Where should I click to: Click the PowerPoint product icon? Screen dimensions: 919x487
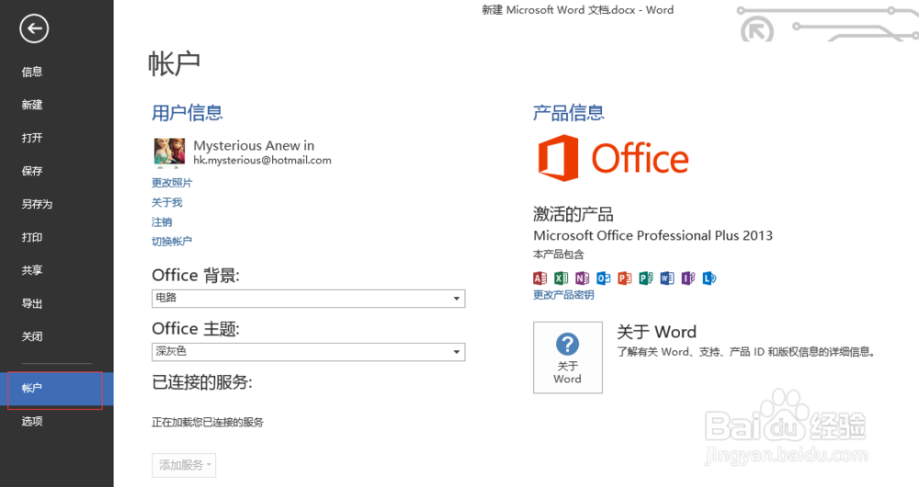pyautogui.click(x=625, y=277)
